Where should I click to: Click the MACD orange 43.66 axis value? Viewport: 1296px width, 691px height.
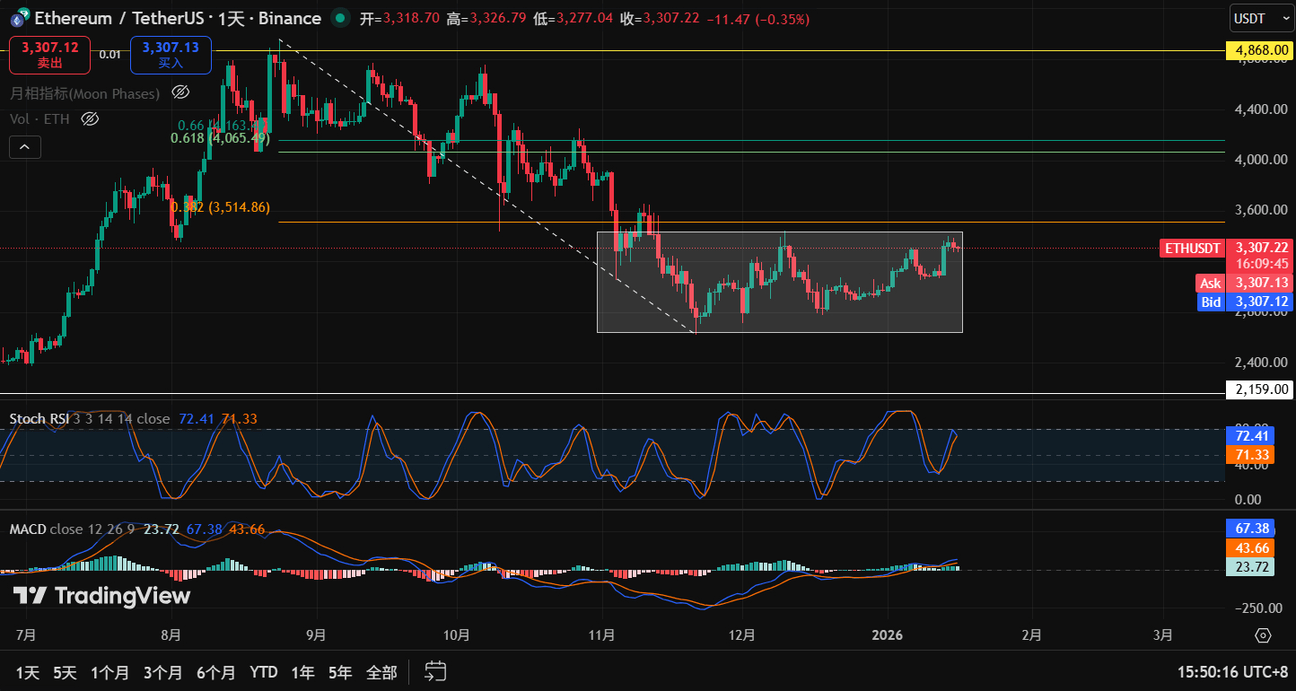pos(1248,548)
